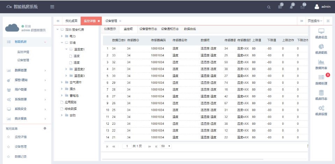Click the gear icon beside 常用菜单
This screenshot has width=335, height=164.
pos(45,129)
